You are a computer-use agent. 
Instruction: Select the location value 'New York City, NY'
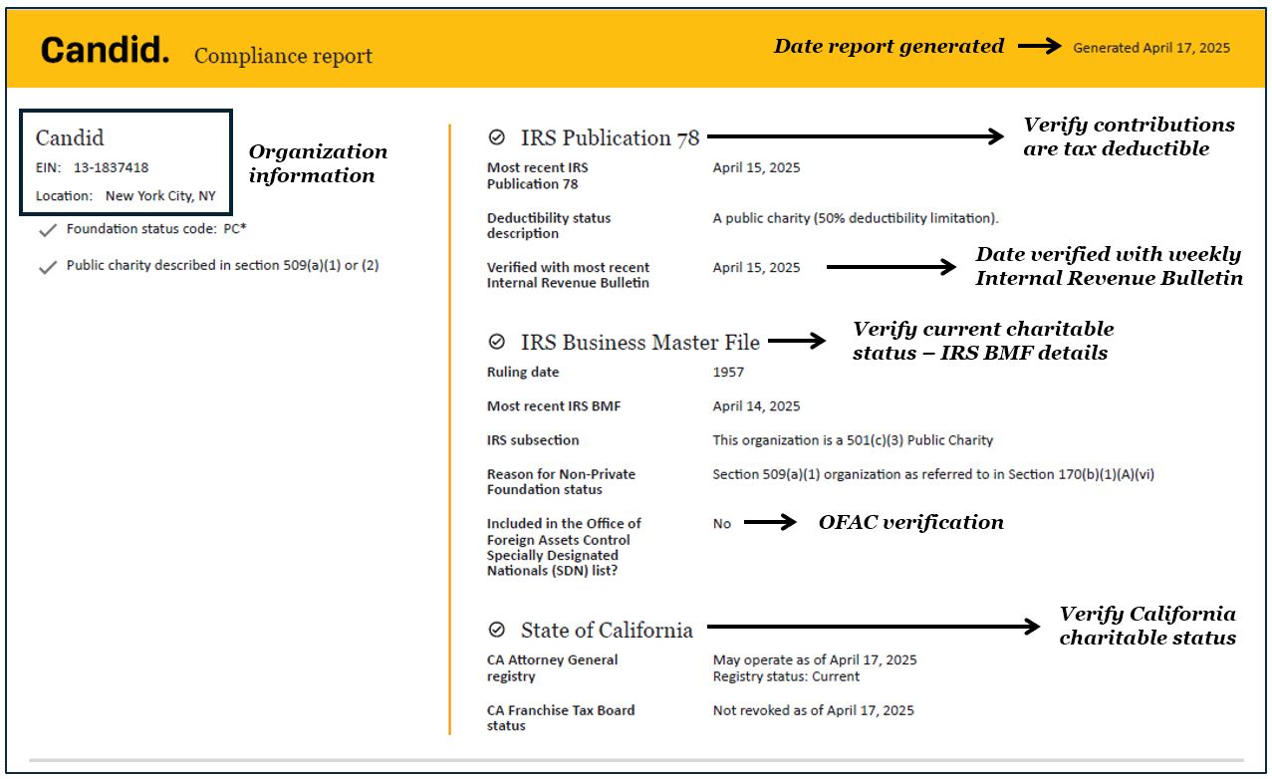(x=160, y=195)
